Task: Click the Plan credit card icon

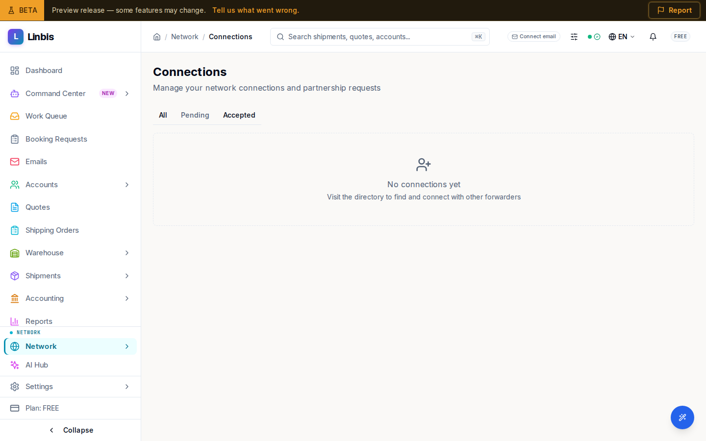Action: coord(15,408)
